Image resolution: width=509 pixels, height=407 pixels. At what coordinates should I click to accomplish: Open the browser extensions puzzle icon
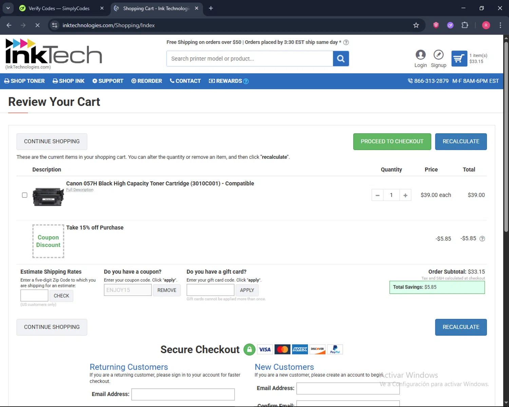(x=465, y=25)
